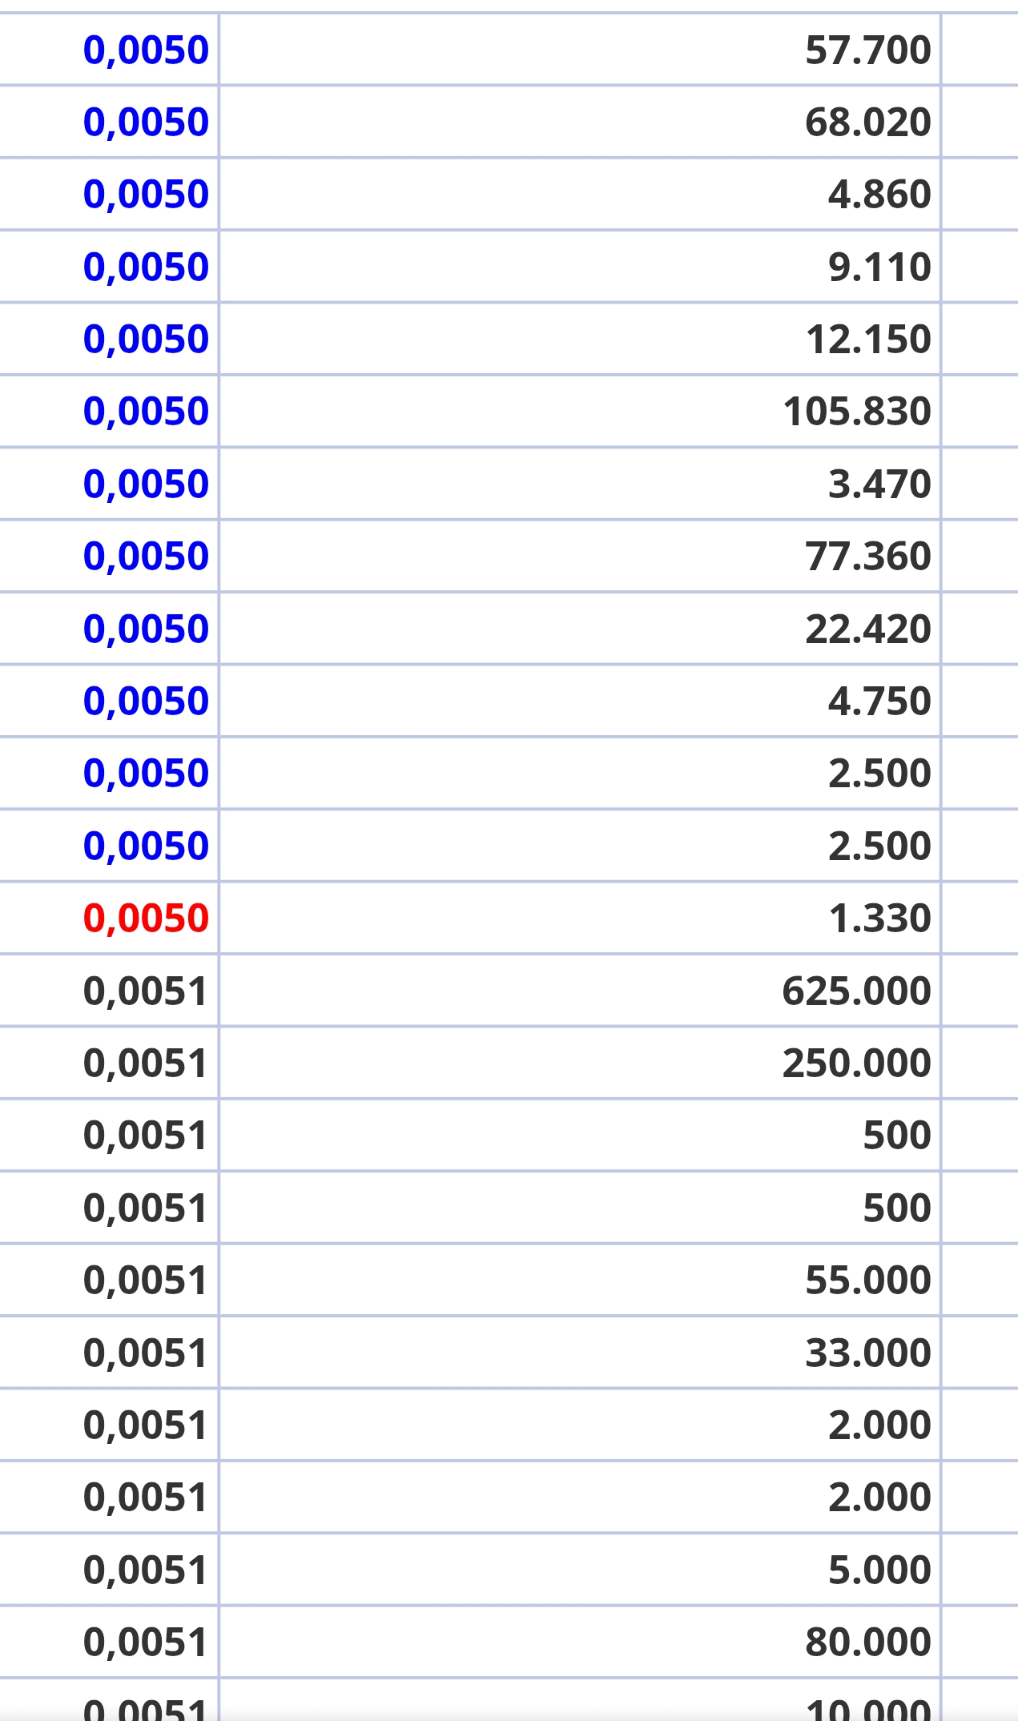The height and width of the screenshot is (1721, 1018).
Task: Select the 0,0050 price in the 22.420 row
Action: tap(146, 629)
